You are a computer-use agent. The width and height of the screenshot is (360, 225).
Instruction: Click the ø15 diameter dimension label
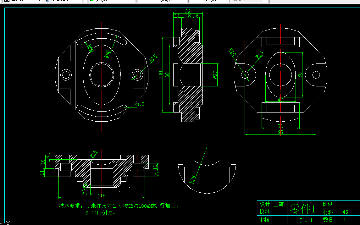(x=153, y=58)
